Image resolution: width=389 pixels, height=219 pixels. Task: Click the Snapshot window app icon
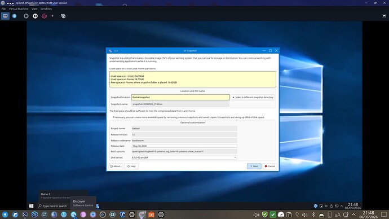coord(110,51)
